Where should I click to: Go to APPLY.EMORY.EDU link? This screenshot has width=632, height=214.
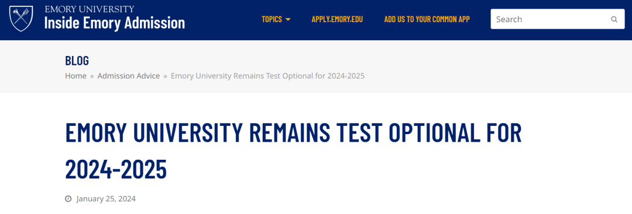point(337,19)
